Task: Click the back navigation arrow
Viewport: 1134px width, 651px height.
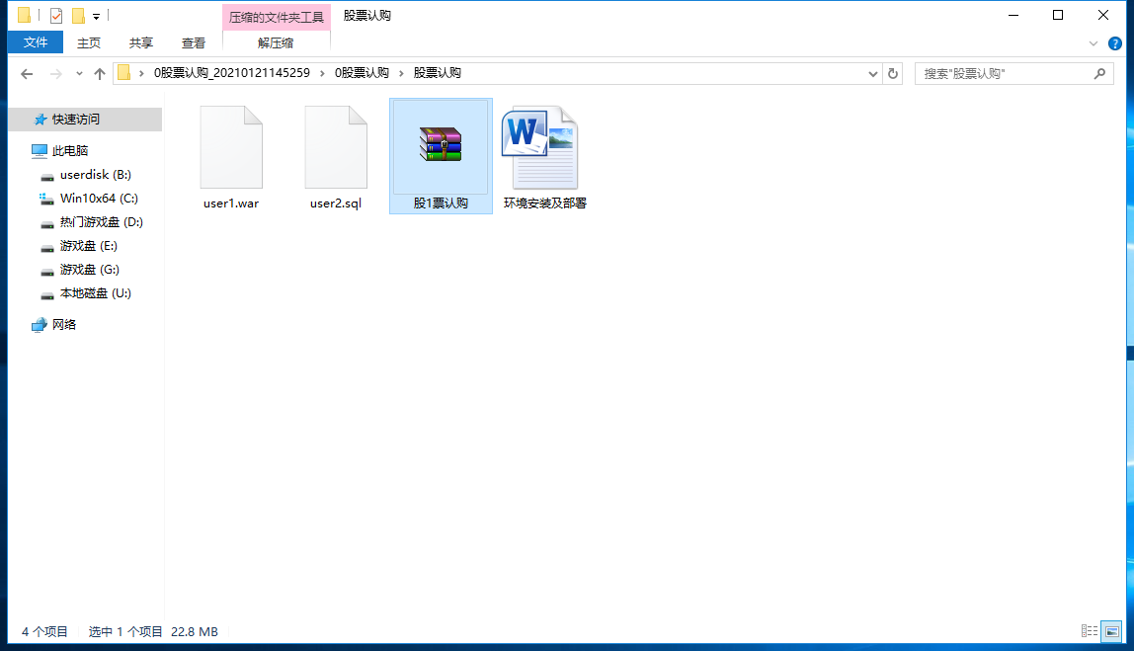Action: pos(27,74)
